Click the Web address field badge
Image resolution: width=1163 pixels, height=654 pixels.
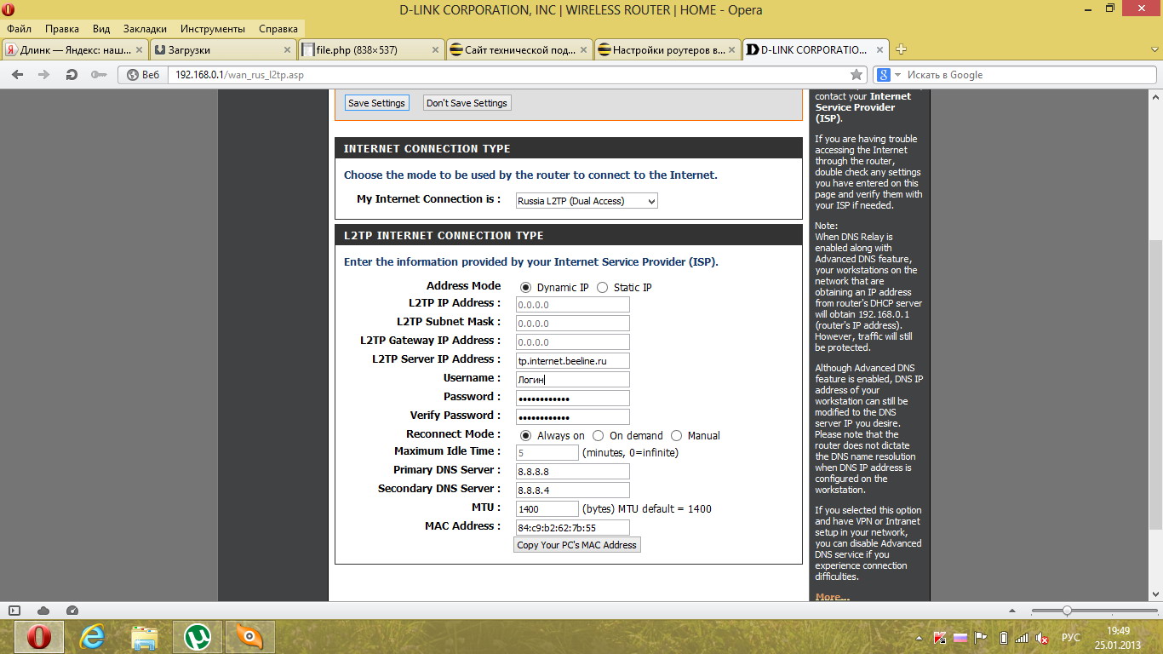(x=144, y=75)
